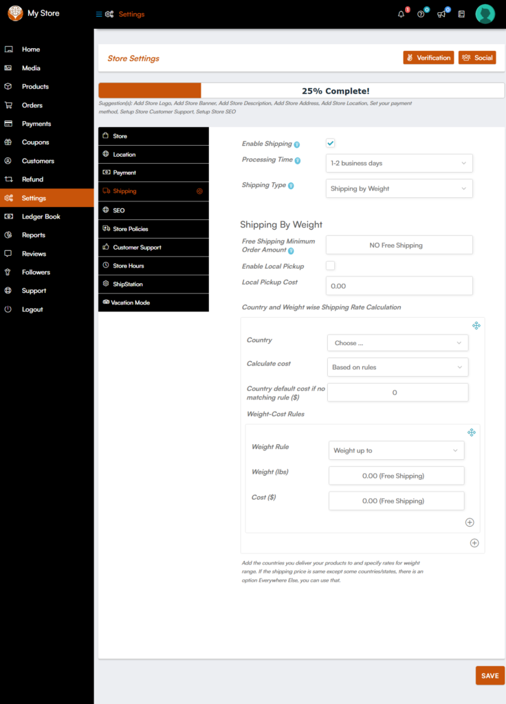Open the Verification button
Viewport: 506px width, 704px height.
coord(428,58)
